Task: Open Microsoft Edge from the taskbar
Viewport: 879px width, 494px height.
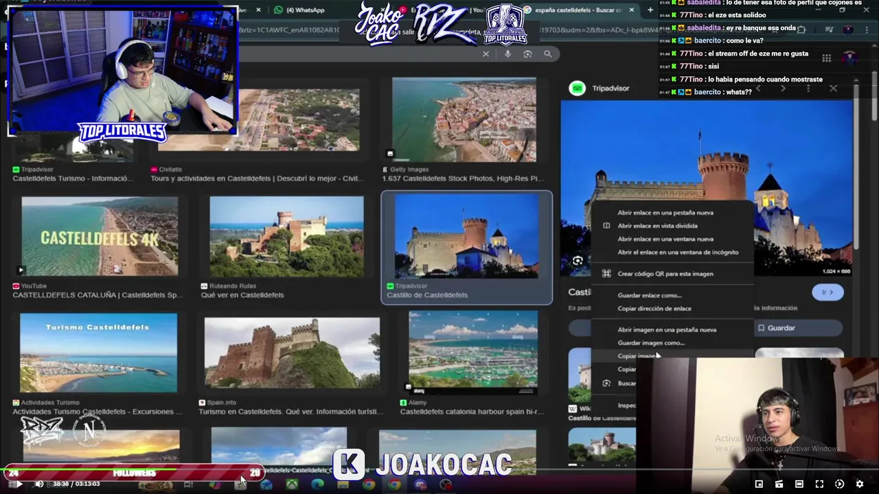Action: pyautogui.click(x=317, y=484)
